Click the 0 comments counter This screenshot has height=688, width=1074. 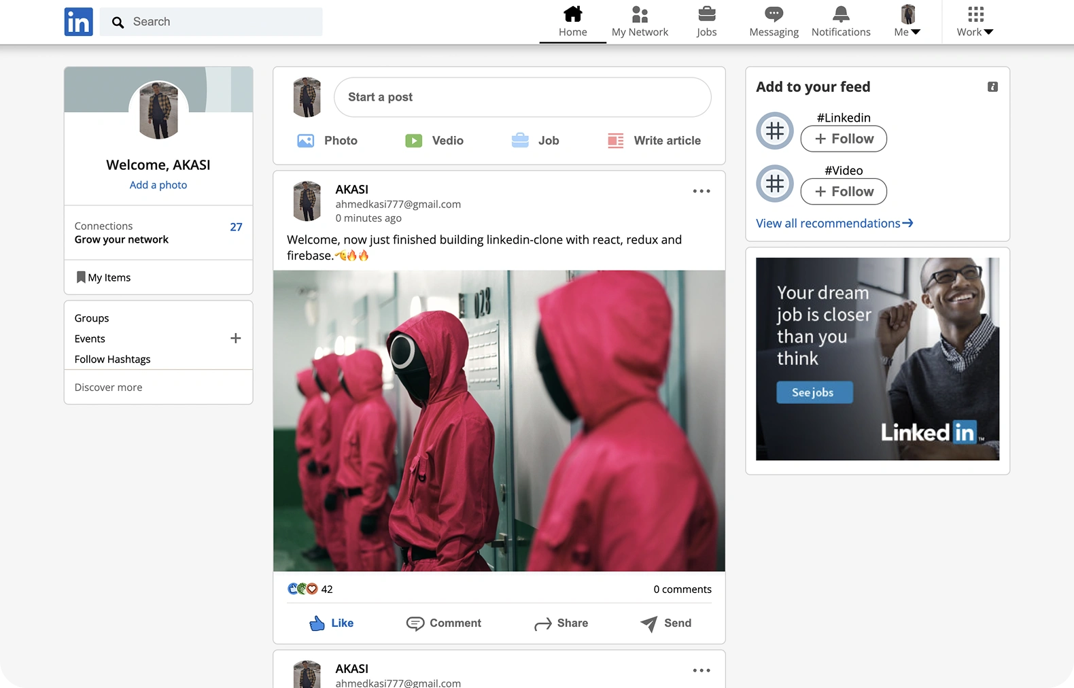coord(682,589)
